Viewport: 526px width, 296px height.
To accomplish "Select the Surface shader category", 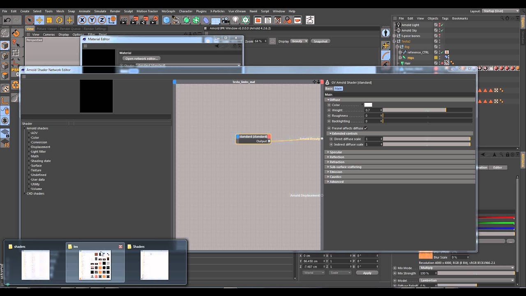I will 36,166.
